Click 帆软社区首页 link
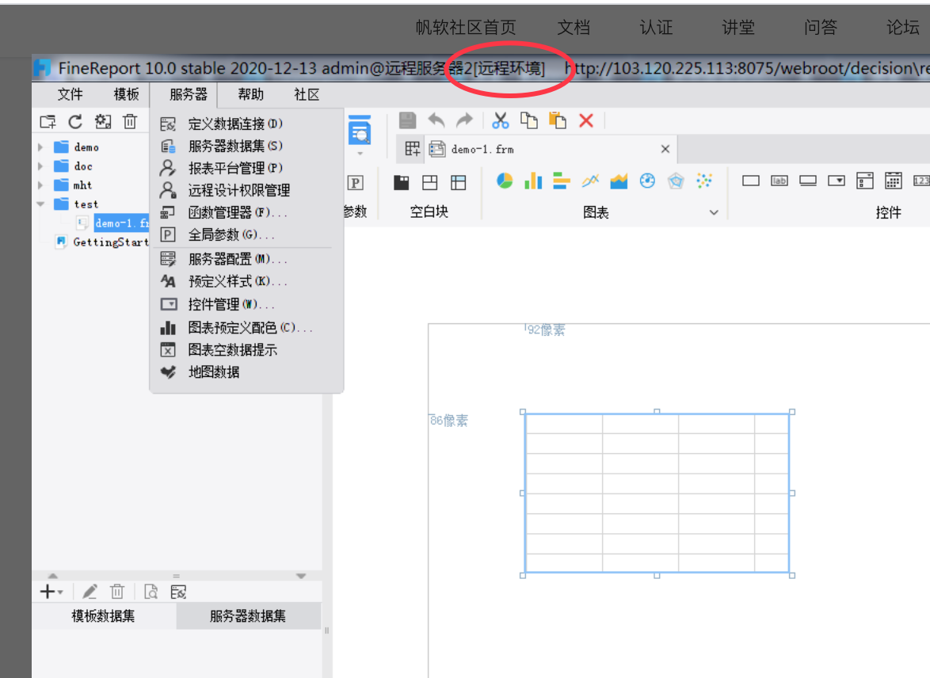 [466, 27]
